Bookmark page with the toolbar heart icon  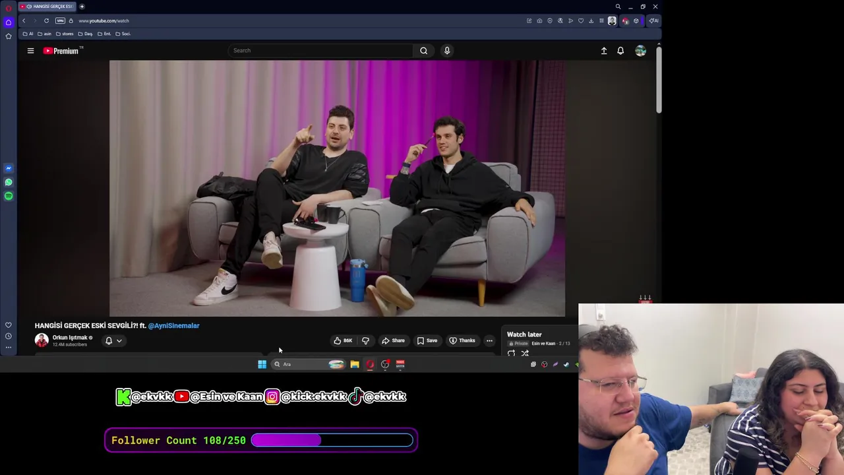click(581, 20)
